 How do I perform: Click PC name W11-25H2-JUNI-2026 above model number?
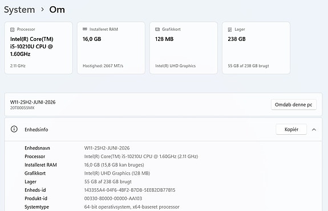[33, 102]
